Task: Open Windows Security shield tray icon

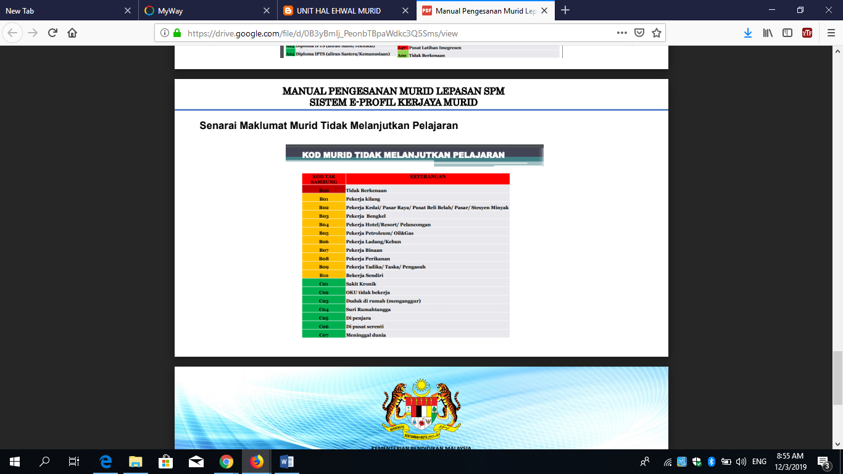Action: point(697,462)
